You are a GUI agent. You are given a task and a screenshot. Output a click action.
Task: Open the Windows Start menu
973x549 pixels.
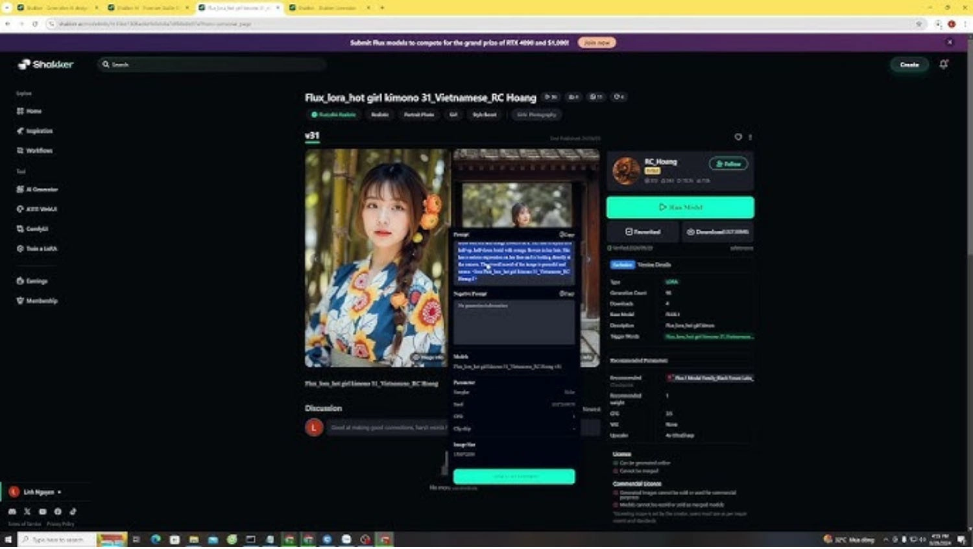[8, 539]
